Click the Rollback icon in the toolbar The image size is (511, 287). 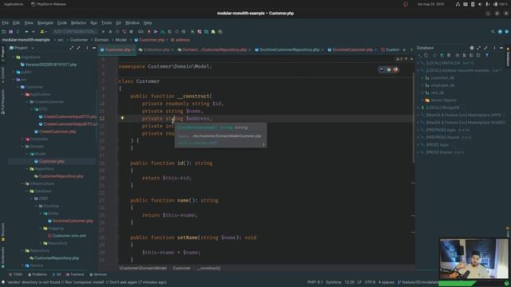click(x=184, y=32)
